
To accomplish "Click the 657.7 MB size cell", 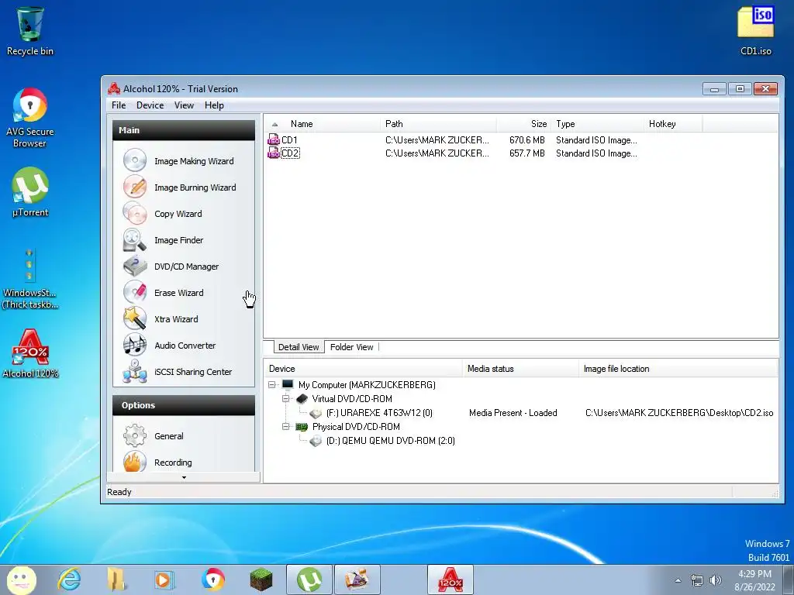I will (x=527, y=153).
